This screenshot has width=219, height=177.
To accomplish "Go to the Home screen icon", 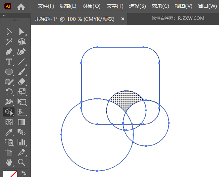I will [21, 7].
